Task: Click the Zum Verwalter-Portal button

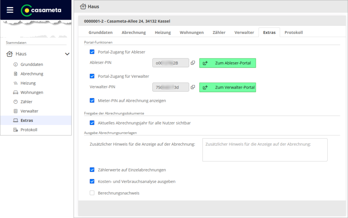Action: pos(227,87)
